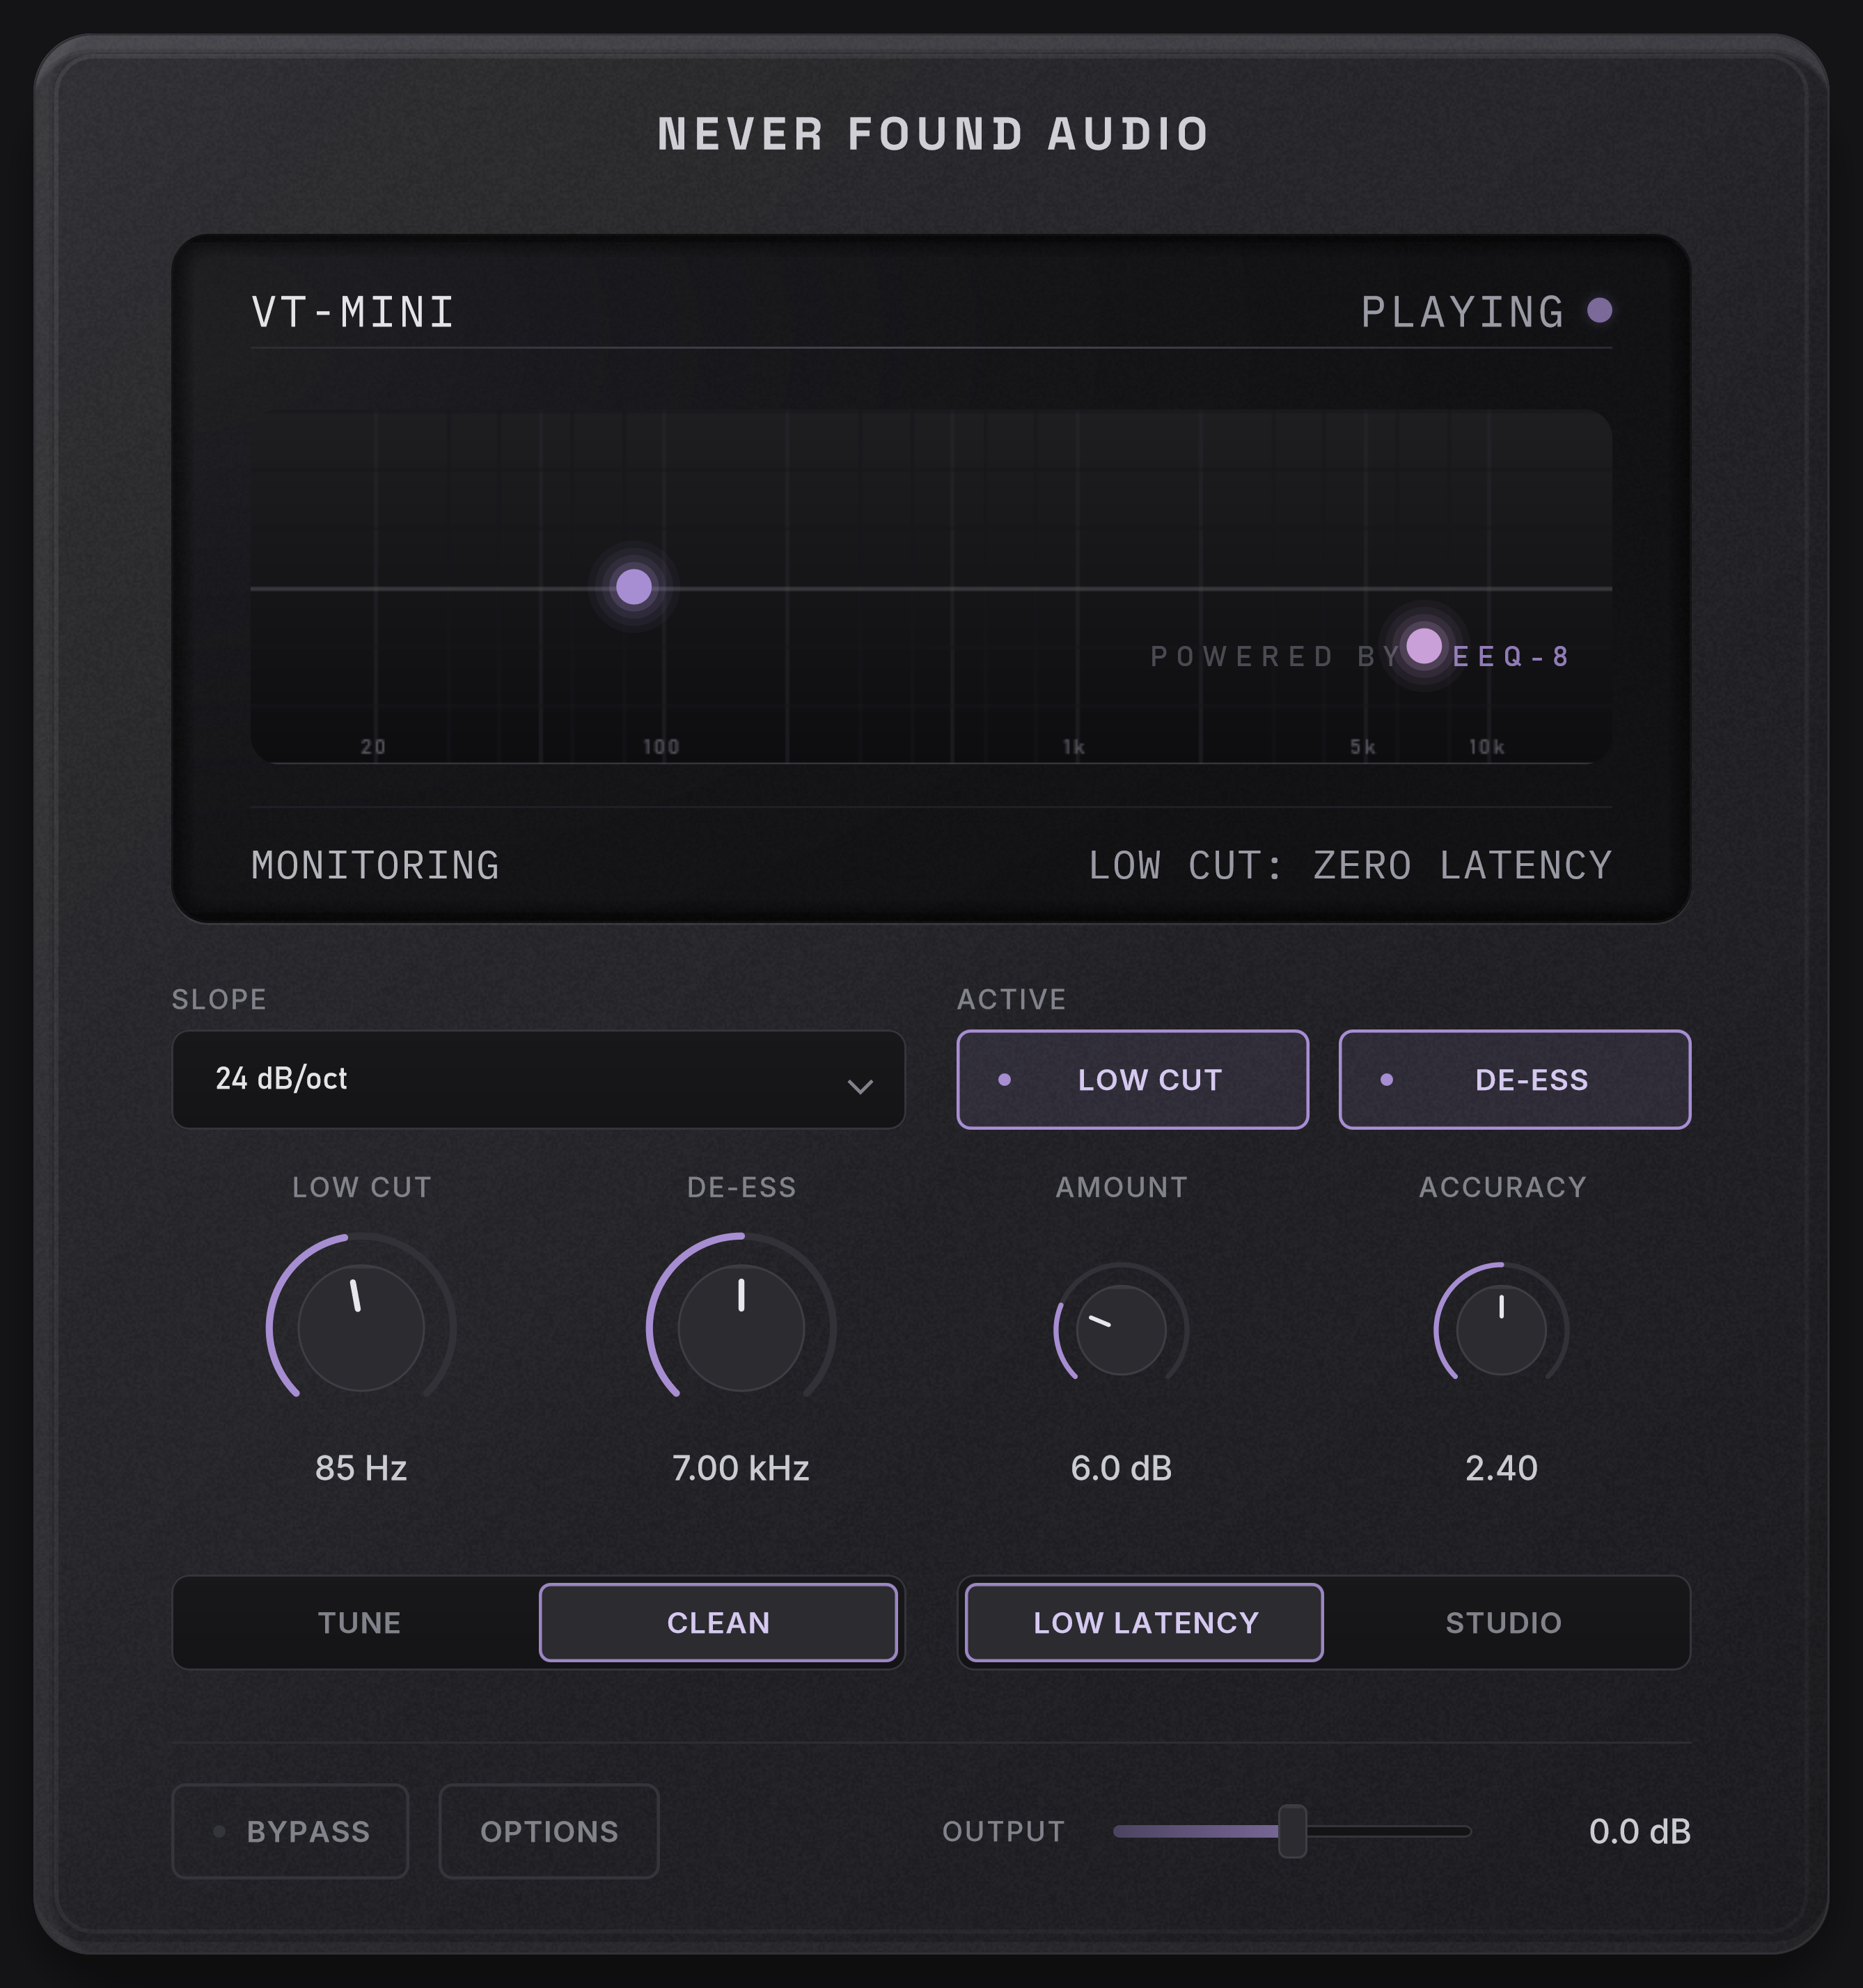Screen dimensions: 1863x1988
Task: Click the AMOUNT knob
Action: click(x=1121, y=1329)
